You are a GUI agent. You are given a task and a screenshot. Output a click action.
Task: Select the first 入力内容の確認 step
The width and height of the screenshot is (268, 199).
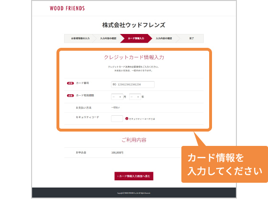tap(108, 38)
